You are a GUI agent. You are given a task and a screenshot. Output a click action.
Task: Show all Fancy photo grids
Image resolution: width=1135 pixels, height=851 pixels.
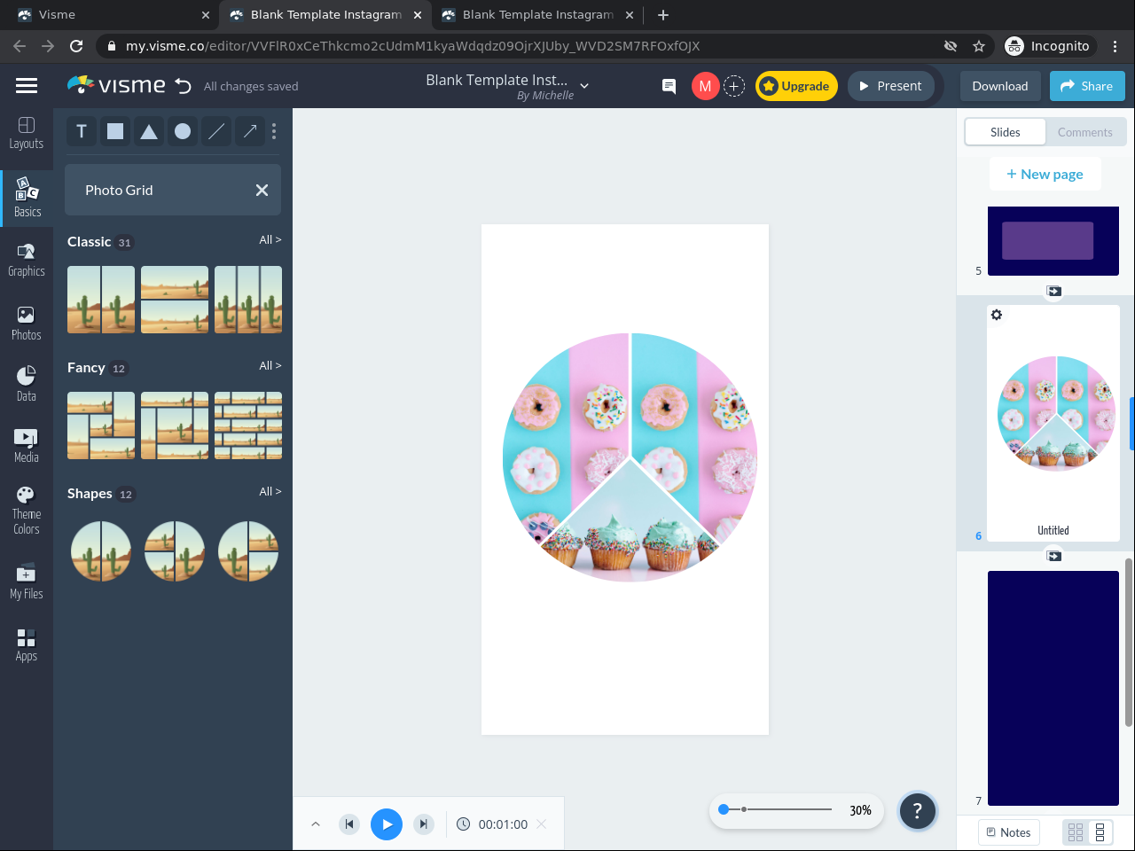coord(270,366)
